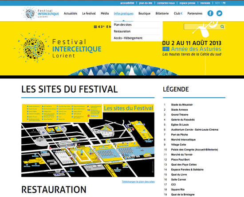Click legend entry Quai du Livre
This screenshot has height=197, width=244.
179,174
